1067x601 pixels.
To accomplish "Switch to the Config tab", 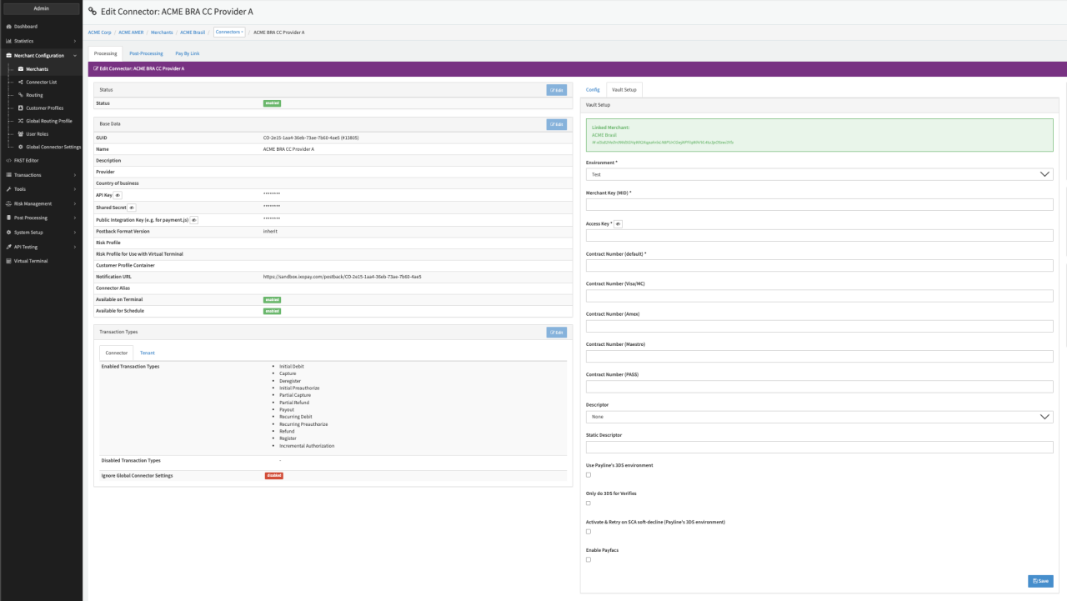I will (593, 89).
